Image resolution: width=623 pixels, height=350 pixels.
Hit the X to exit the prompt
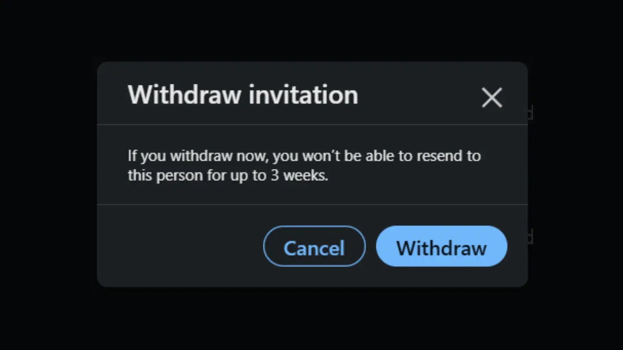click(492, 97)
